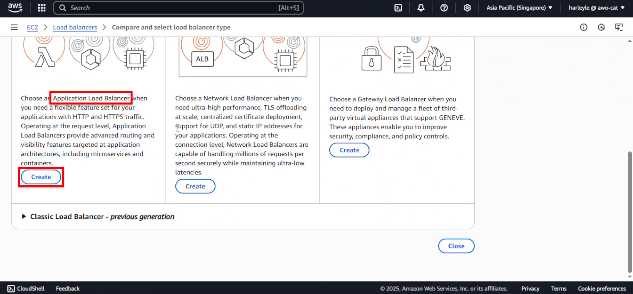Open the Asia Pacific (Singapore) region dropdown
Image resolution: width=633 pixels, height=294 pixels.
coord(519,8)
